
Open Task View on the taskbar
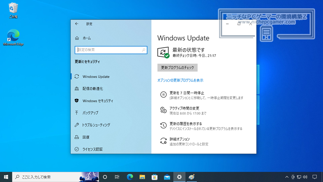[117, 177]
